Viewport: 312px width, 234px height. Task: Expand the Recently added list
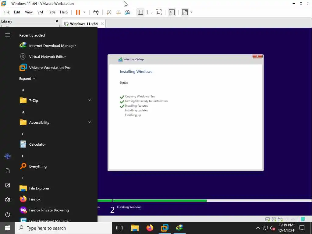(27, 79)
